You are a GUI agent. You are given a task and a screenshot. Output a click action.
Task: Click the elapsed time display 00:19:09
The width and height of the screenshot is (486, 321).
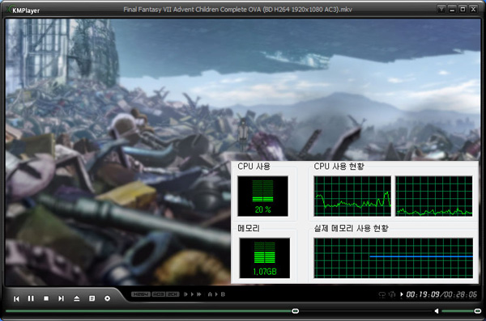click(x=423, y=294)
